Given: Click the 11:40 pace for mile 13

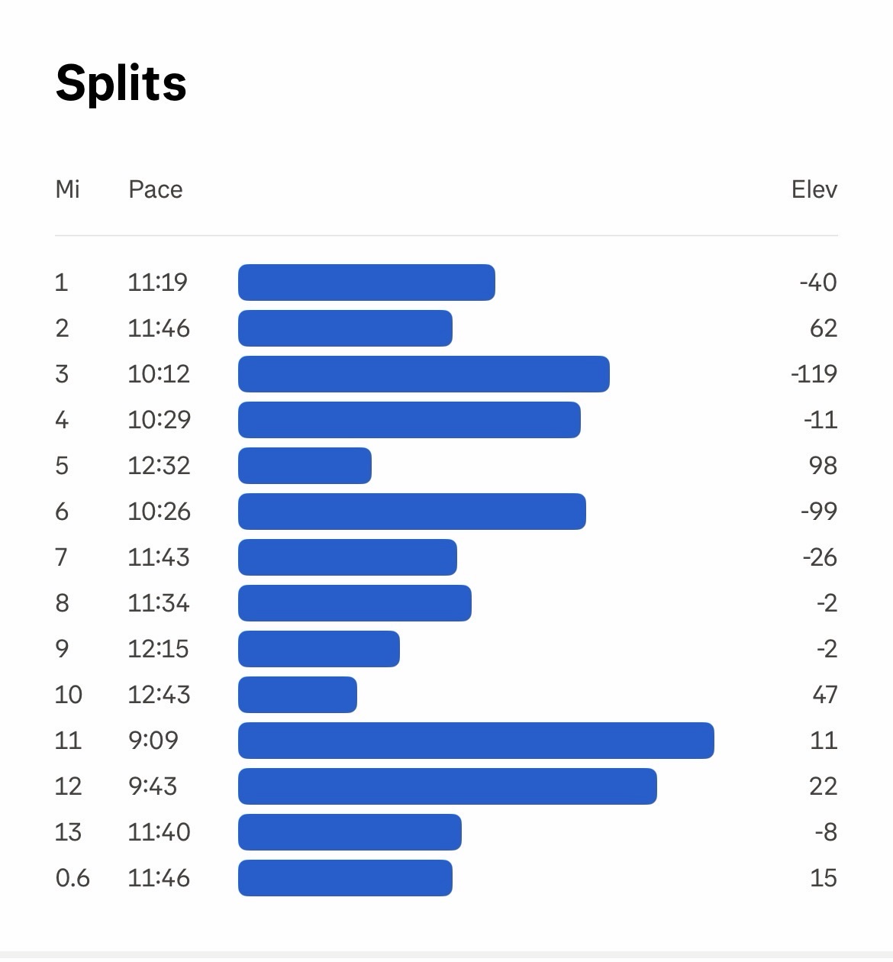Looking at the screenshot, I should (x=159, y=832).
